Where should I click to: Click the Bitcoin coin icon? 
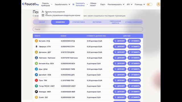pos(36,41)
